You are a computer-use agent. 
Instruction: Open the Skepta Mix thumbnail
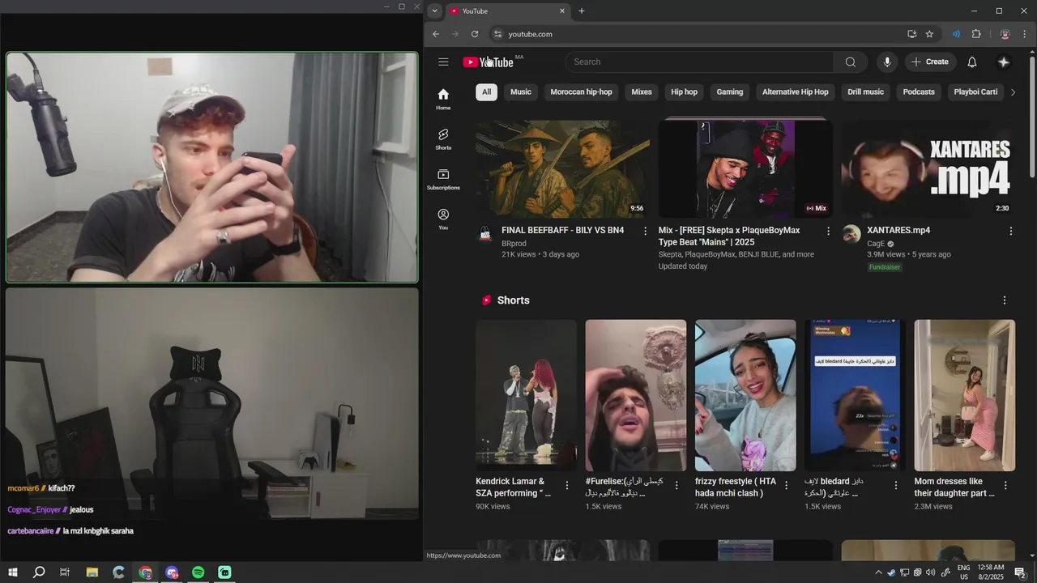tap(745, 168)
